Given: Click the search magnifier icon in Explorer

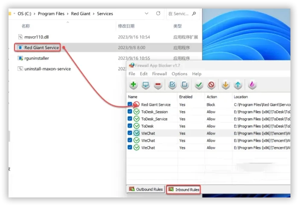Looking at the screenshot, I should click(x=194, y=14).
